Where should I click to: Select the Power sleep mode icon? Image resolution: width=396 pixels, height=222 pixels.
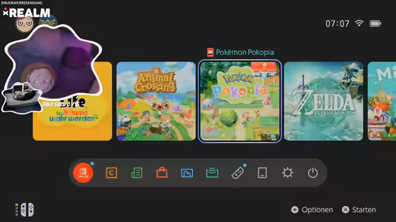pyautogui.click(x=312, y=173)
